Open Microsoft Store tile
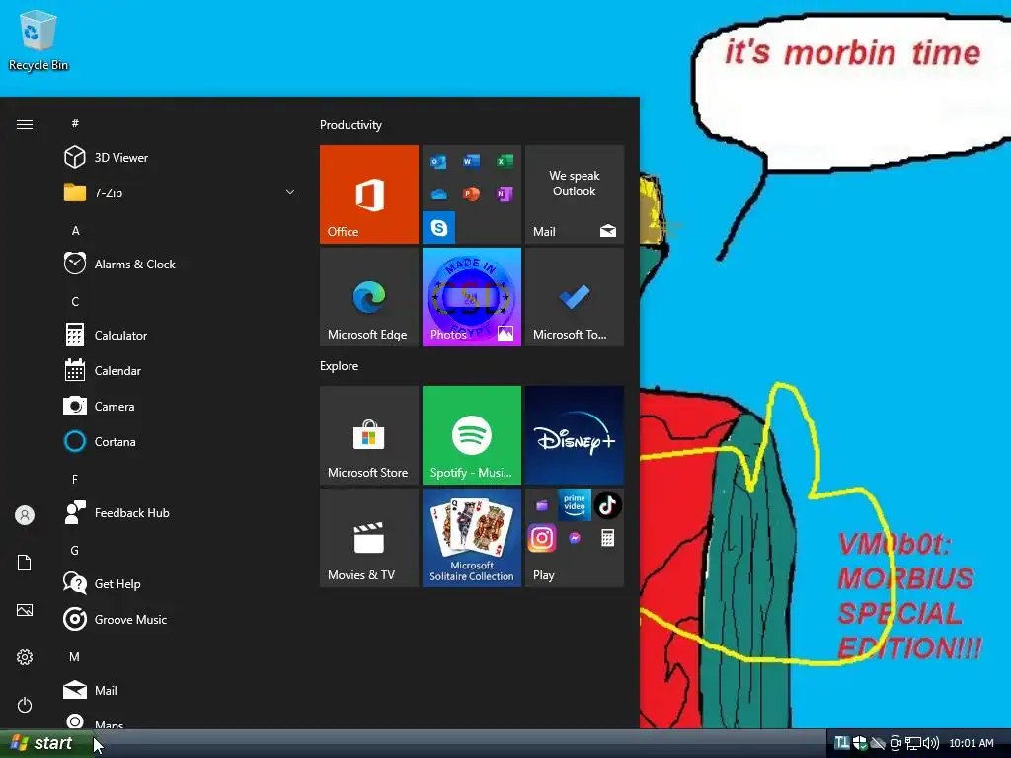Viewport: 1011px width, 758px height. tap(369, 435)
